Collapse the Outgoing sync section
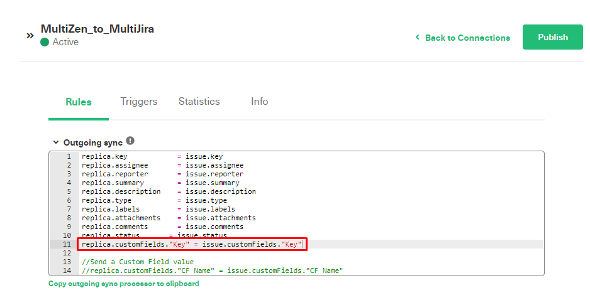The image size is (590, 305). point(56,142)
